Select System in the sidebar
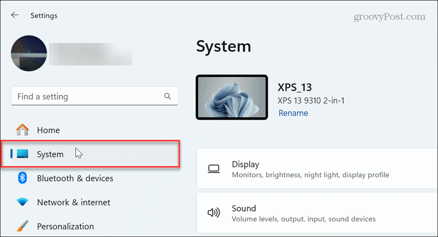 (90, 154)
